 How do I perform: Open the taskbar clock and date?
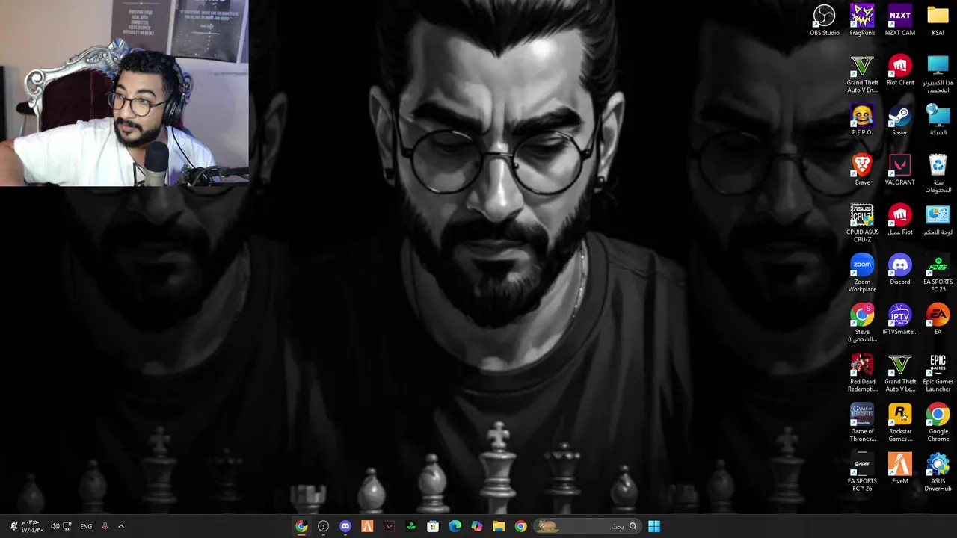[31, 526]
